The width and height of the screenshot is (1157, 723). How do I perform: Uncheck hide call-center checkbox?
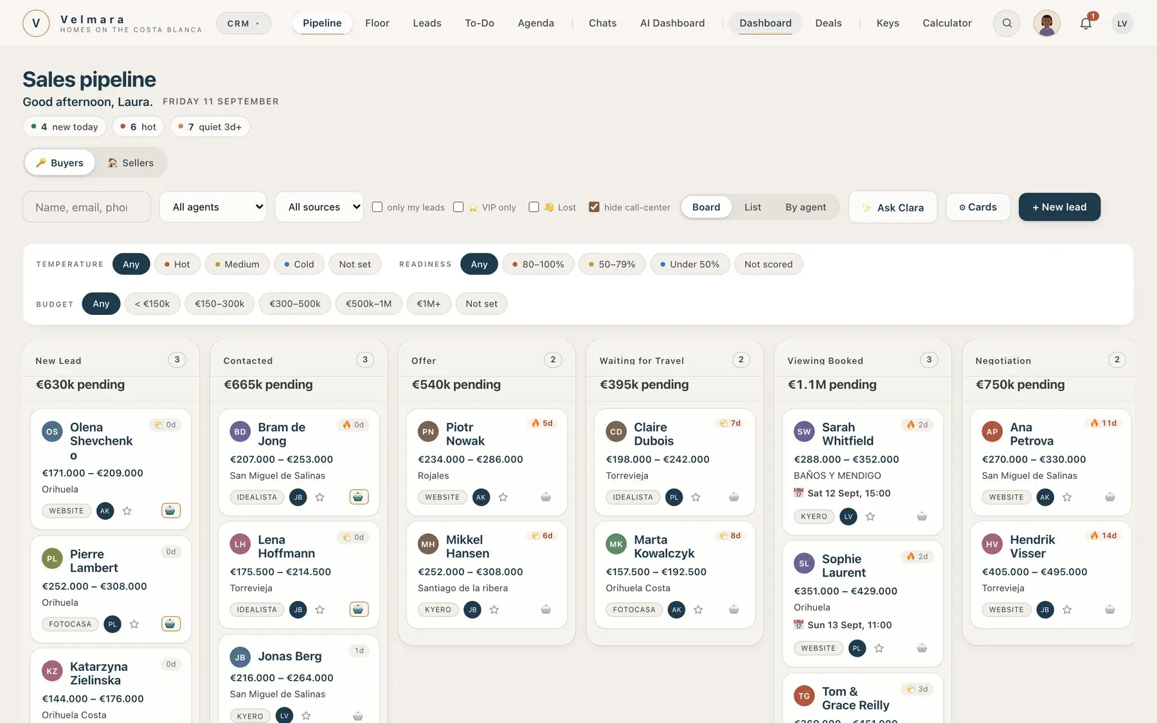point(594,207)
